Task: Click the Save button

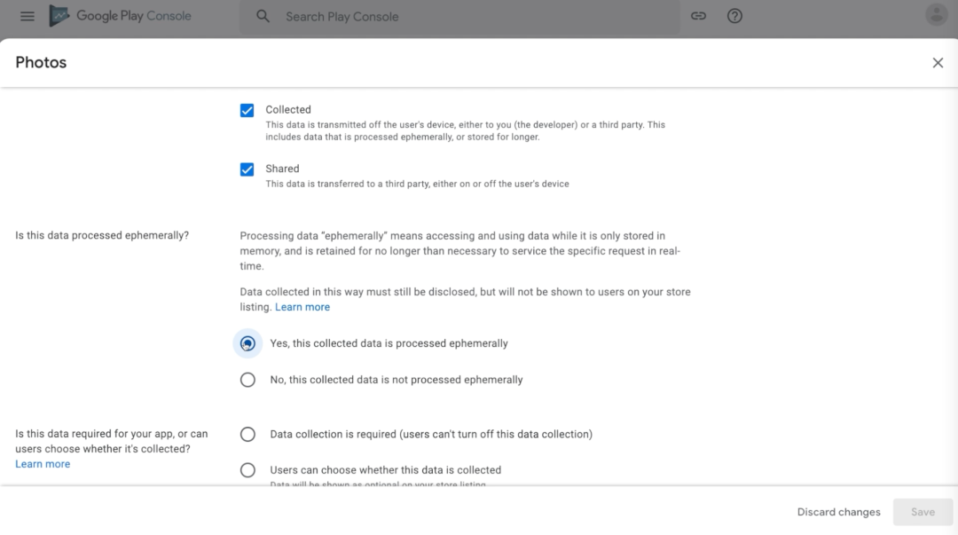Action: (x=923, y=512)
